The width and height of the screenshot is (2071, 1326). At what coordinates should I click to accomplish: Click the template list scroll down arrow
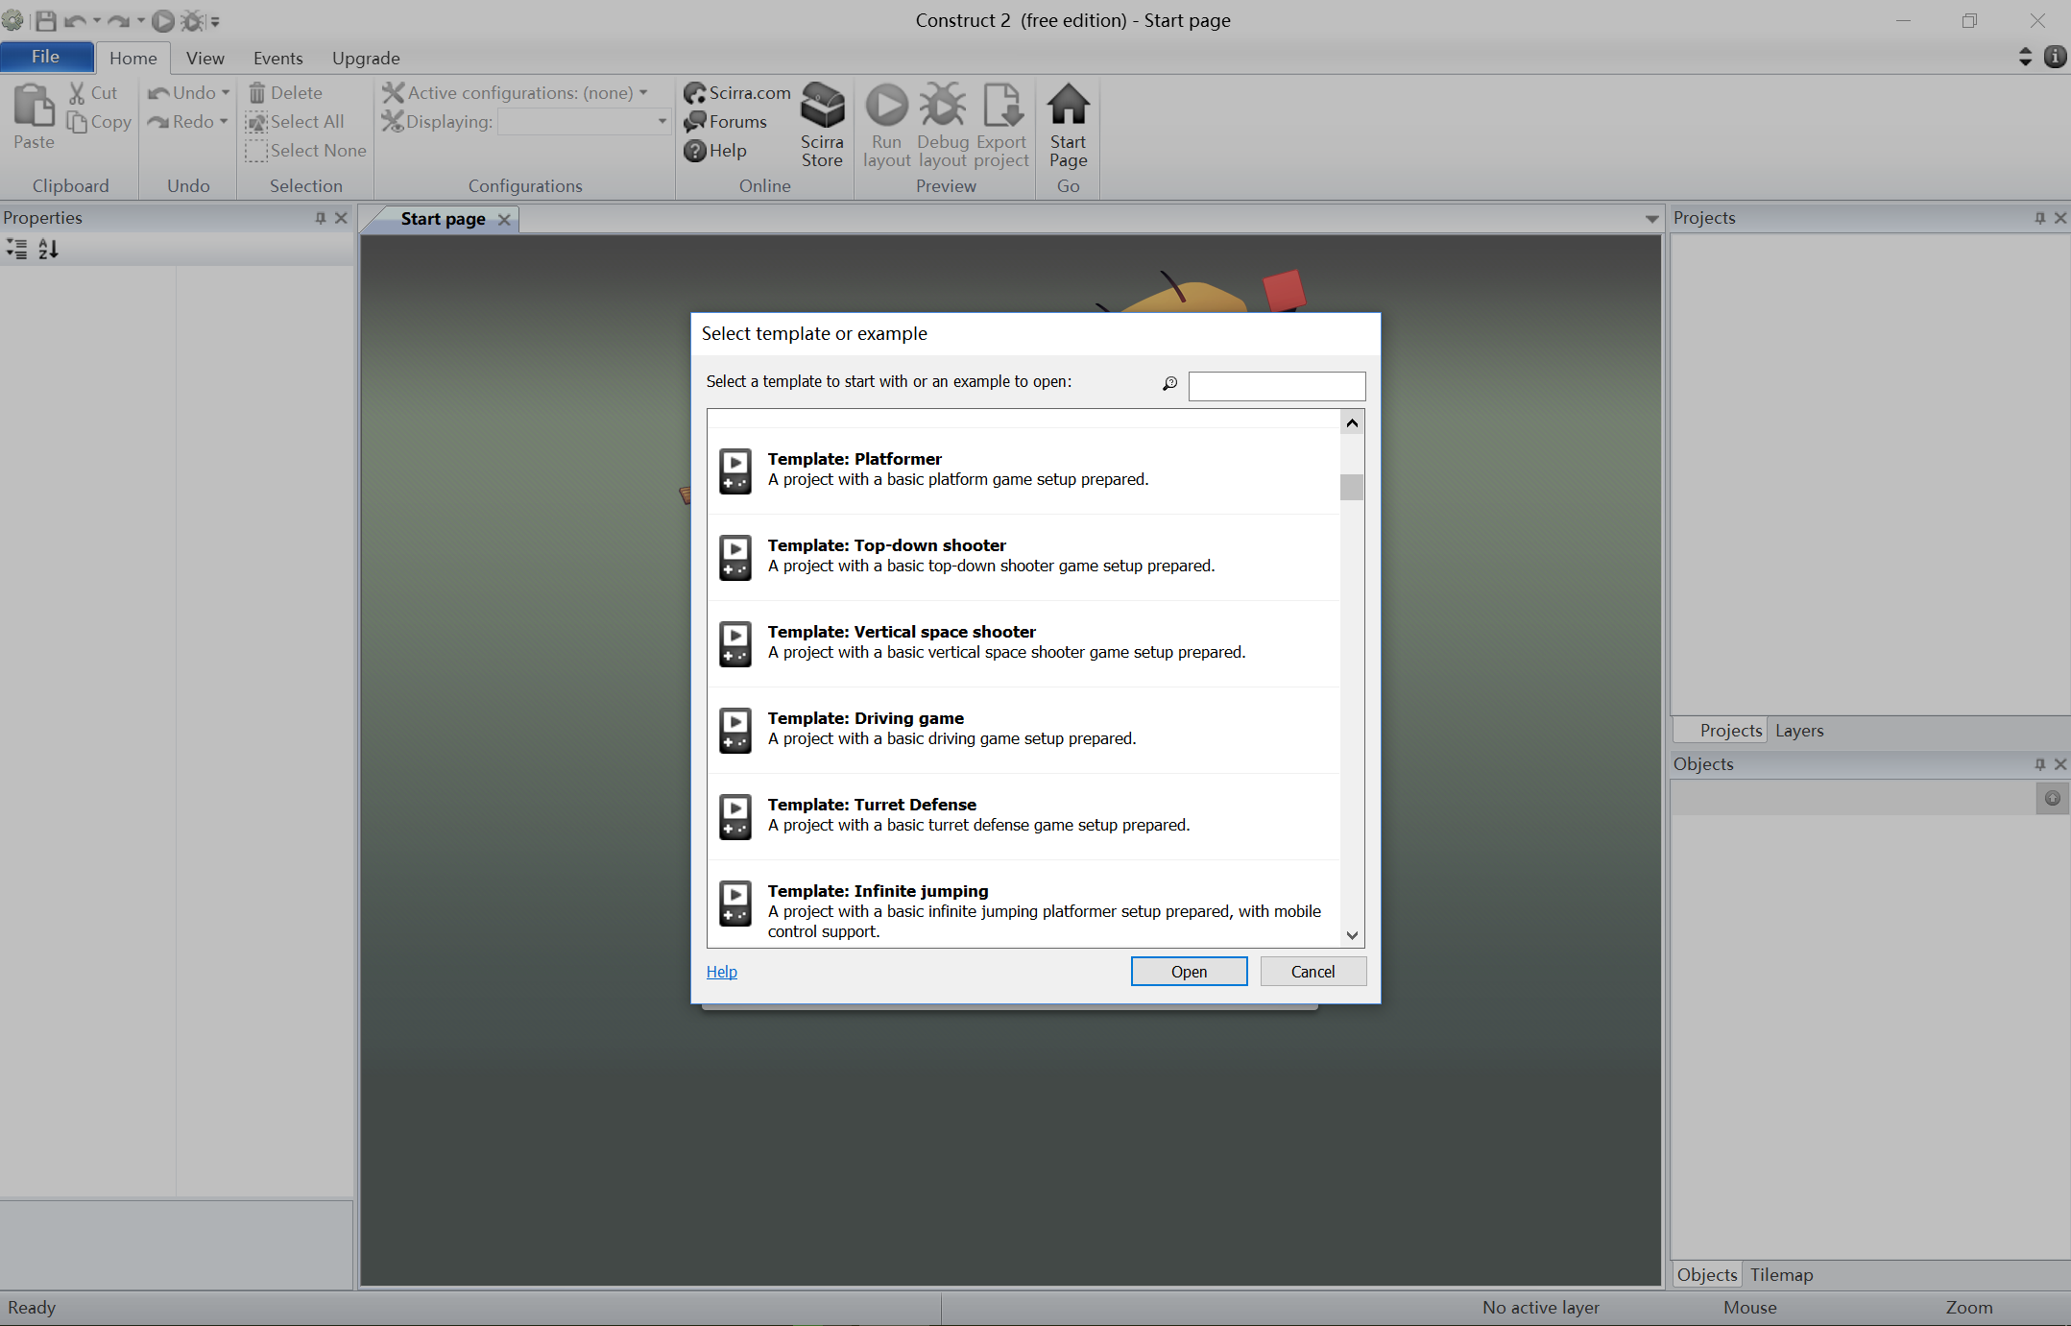click(1352, 935)
